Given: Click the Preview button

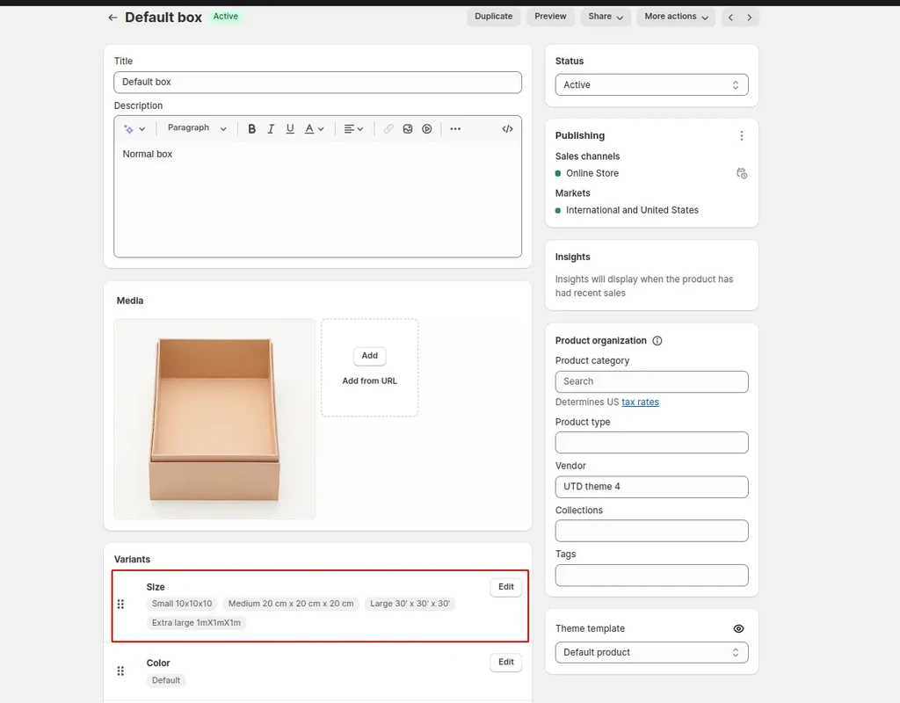Looking at the screenshot, I should pyautogui.click(x=550, y=17).
